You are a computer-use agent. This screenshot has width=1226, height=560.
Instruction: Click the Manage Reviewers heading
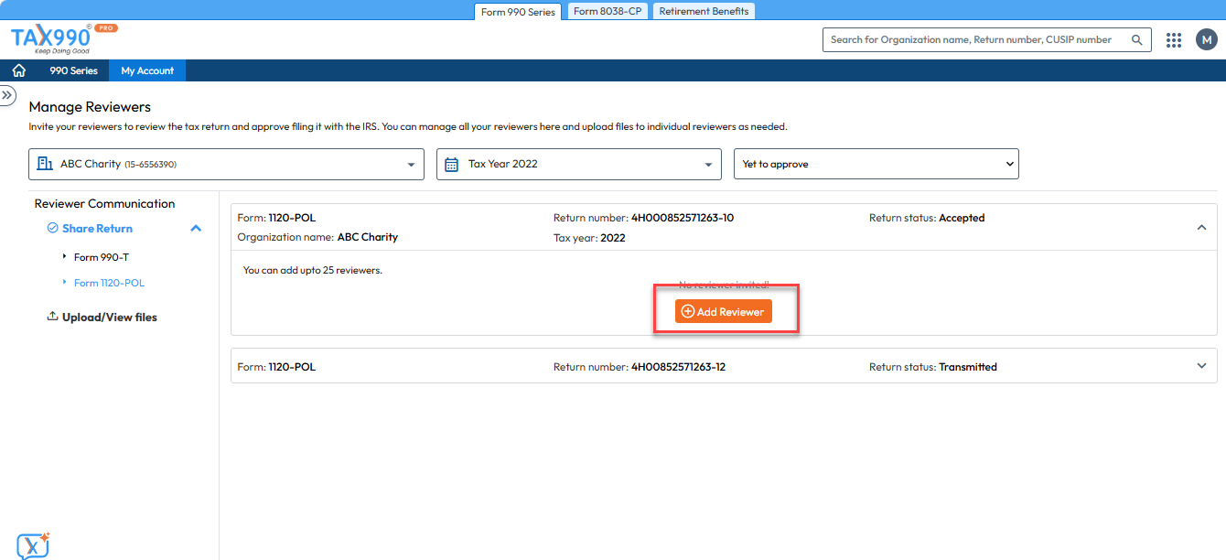point(90,107)
